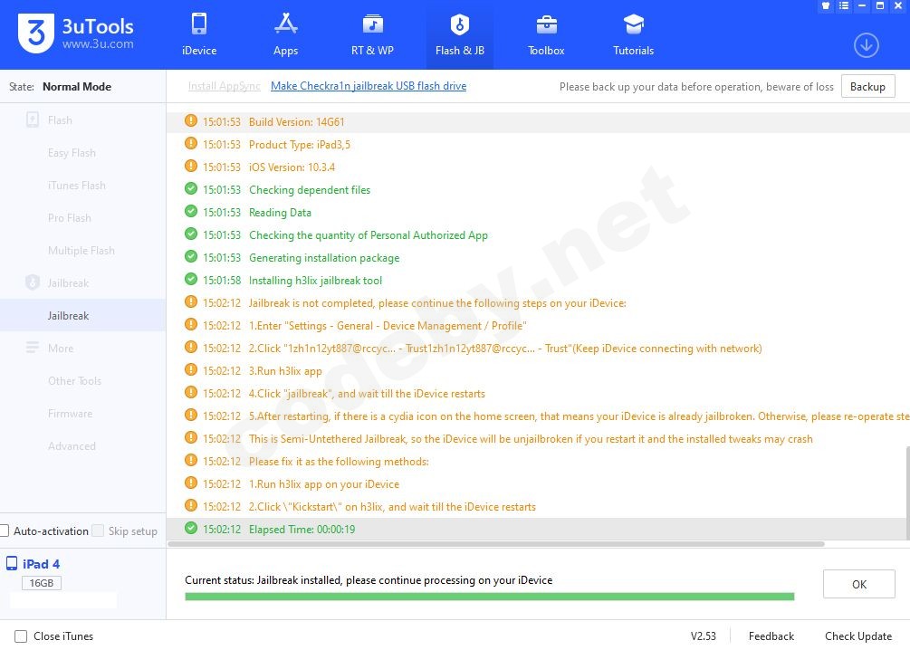Enable the Close iTunes checkbox
This screenshot has width=910, height=650.
click(21, 636)
